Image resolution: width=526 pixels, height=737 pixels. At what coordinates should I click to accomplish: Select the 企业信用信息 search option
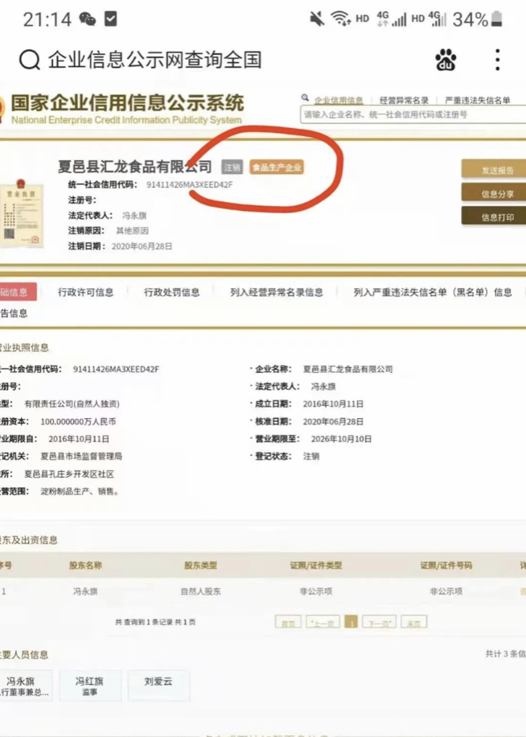click(x=338, y=101)
